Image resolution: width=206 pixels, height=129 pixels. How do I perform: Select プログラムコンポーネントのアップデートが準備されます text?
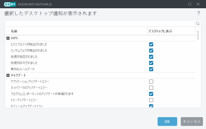pyautogui.click(x=42, y=94)
